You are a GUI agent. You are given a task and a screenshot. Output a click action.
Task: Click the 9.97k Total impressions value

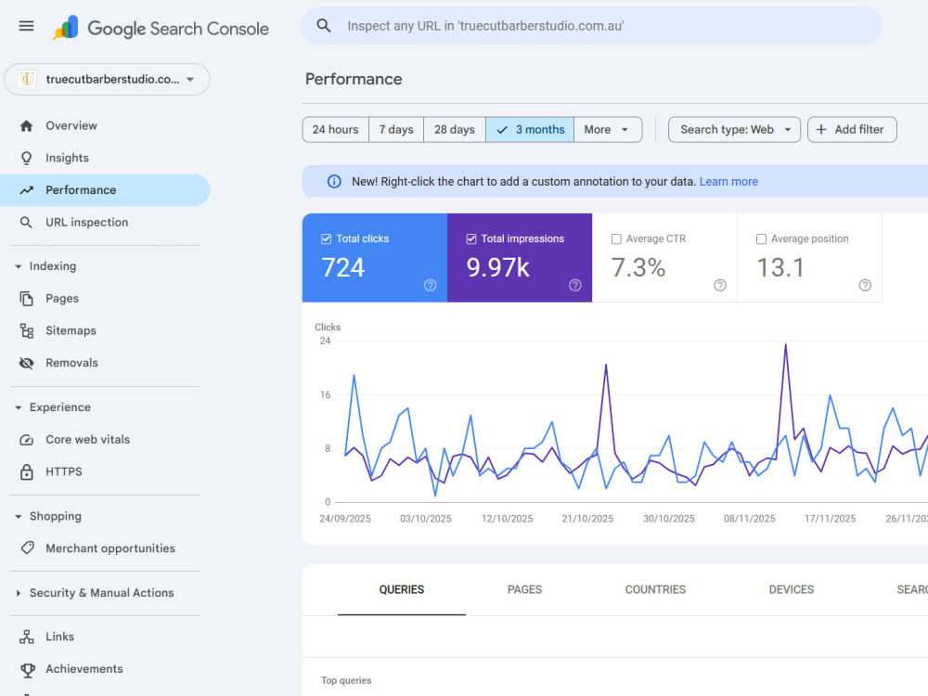pos(497,267)
